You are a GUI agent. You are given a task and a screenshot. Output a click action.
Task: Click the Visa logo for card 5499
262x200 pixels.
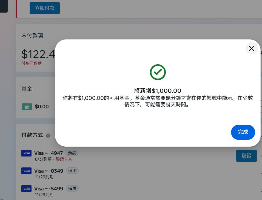26,189
